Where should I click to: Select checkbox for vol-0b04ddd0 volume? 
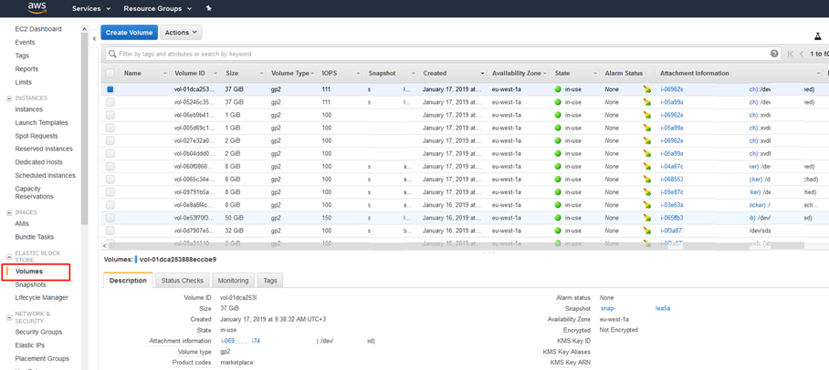110,154
